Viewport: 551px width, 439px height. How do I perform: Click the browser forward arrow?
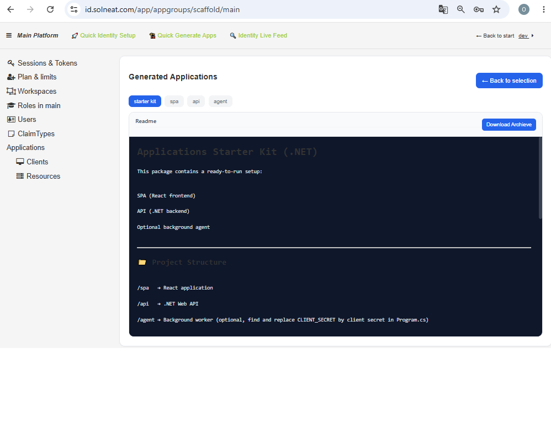[x=30, y=9]
